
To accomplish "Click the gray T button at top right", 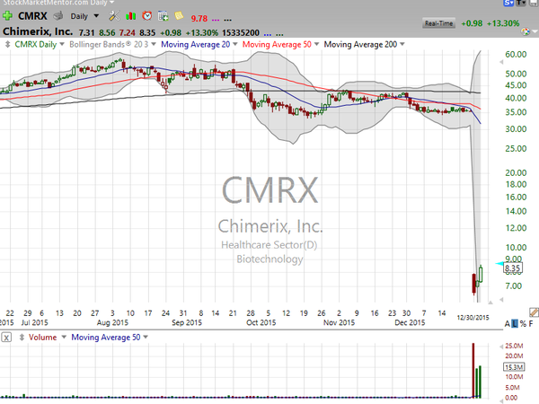I will pyautogui.click(x=521, y=3).
